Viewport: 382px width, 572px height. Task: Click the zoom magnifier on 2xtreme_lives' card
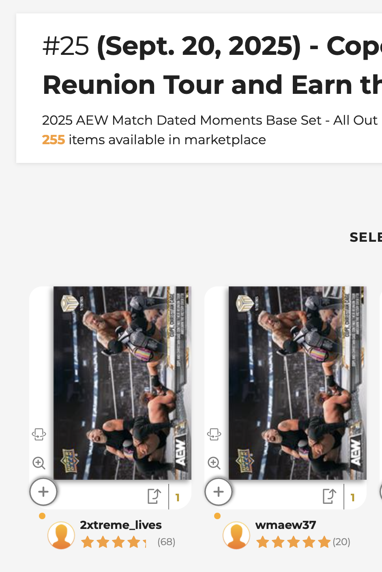(39, 463)
